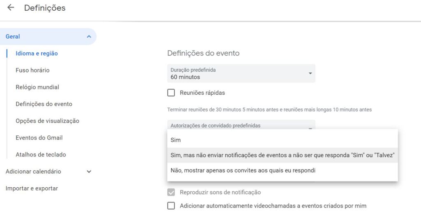Toggle the Reproduzir sons de notificação checkbox
The height and width of the screenshot is (212, 421).
[171, 192]
